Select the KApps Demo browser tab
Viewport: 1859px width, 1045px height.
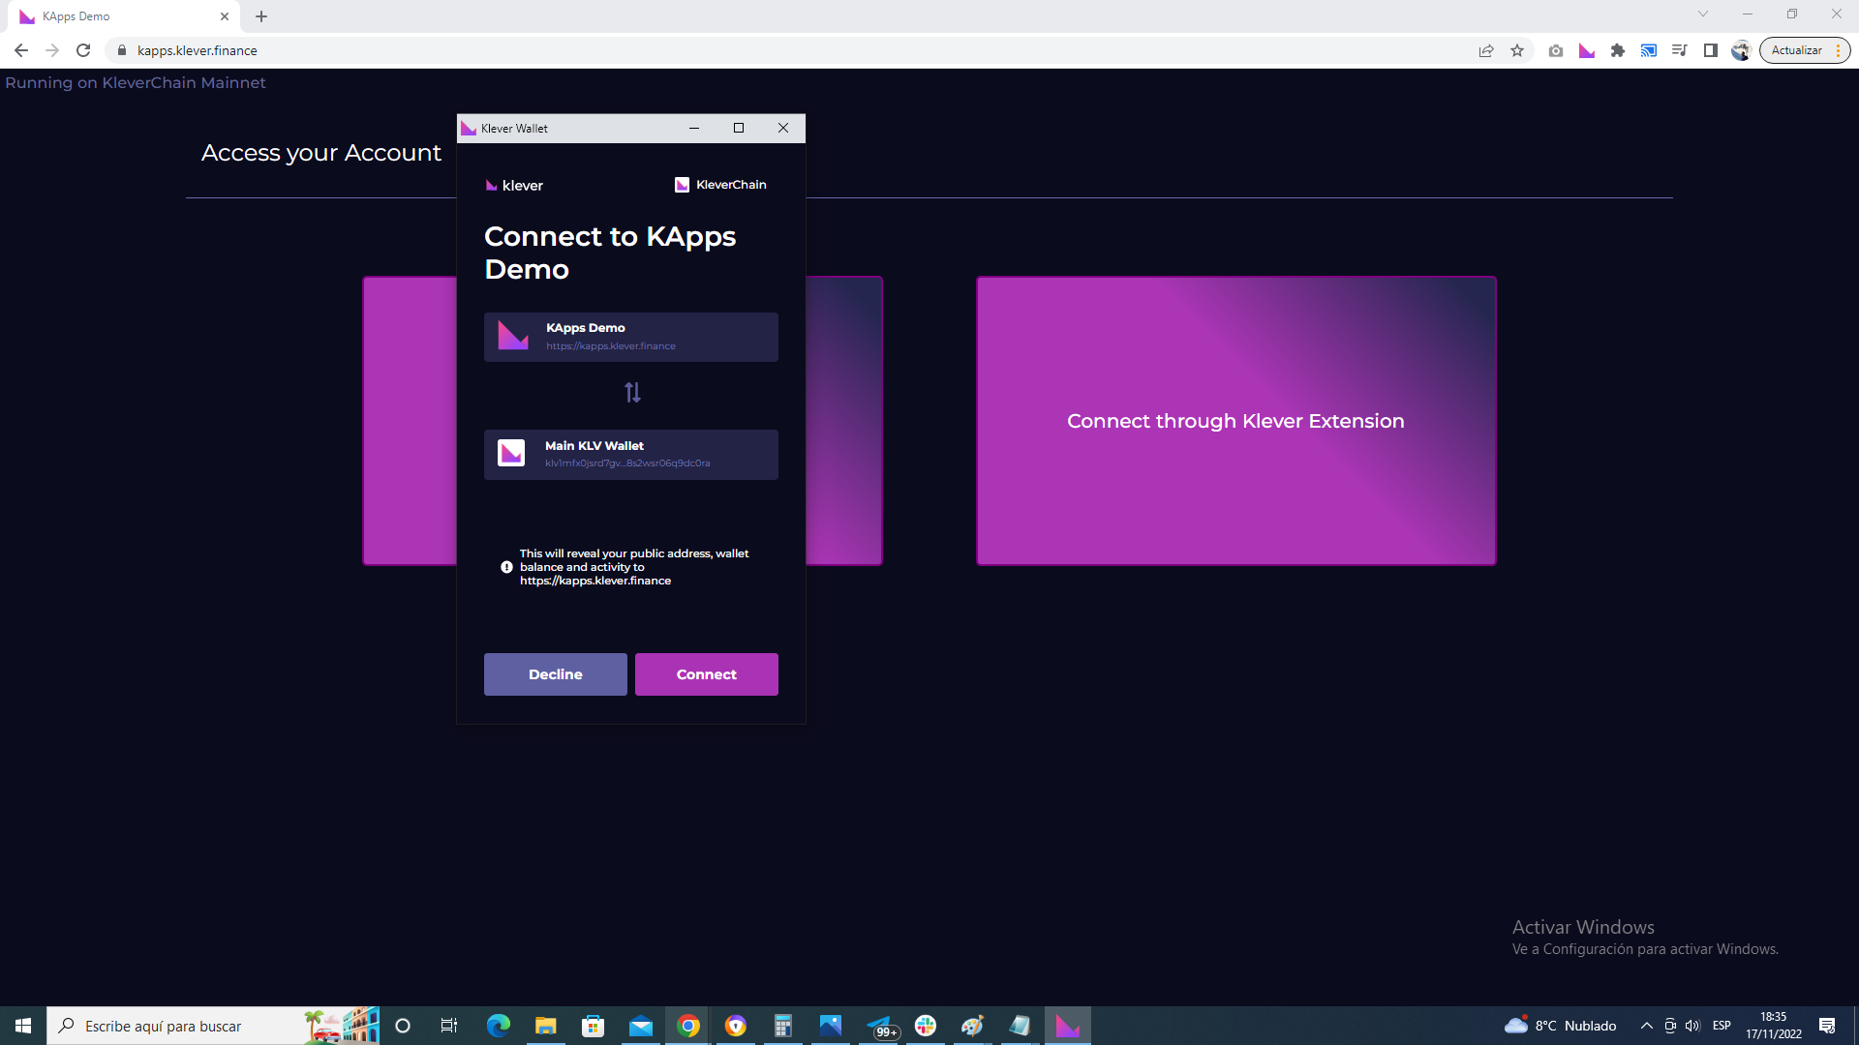126,16
